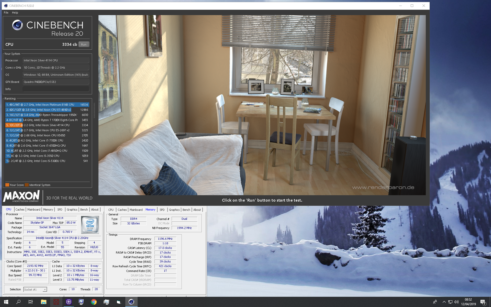Screen dimensions: 491x307
Task: Open the performance monitor graph taskbar icon
Action: (x=106, y=302)
